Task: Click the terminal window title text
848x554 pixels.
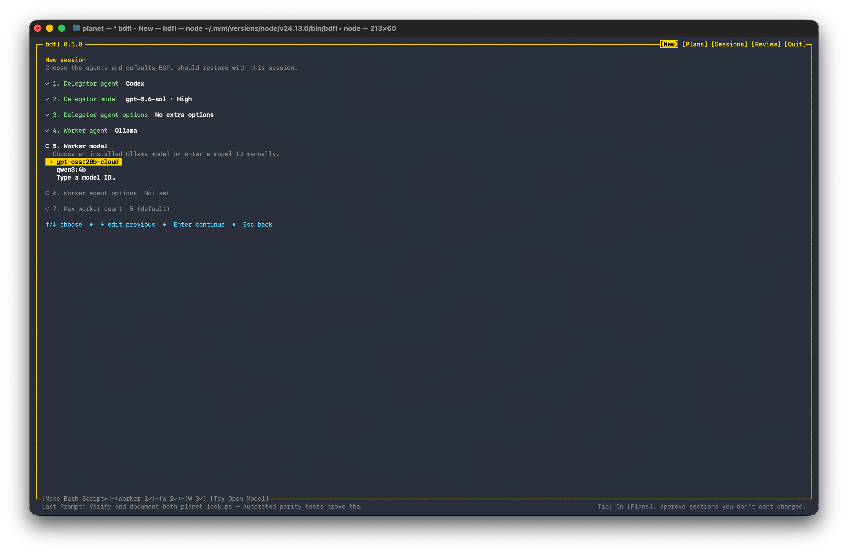Action: click(x=239, y=28)
